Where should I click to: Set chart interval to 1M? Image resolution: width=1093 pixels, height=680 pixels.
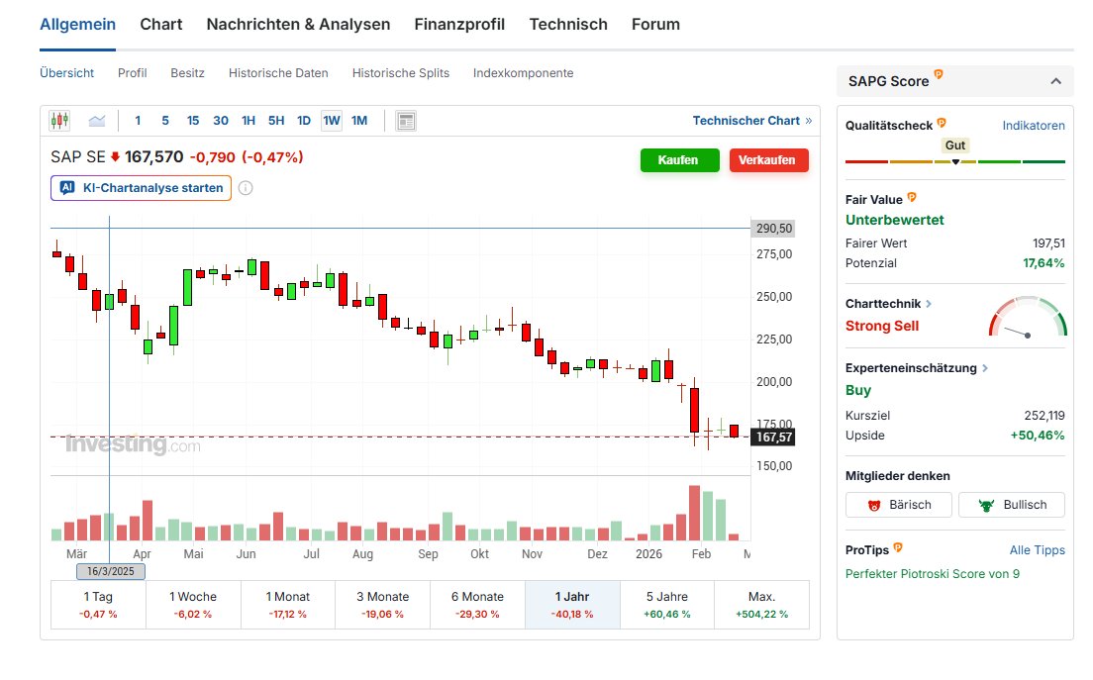pos(359,121)
